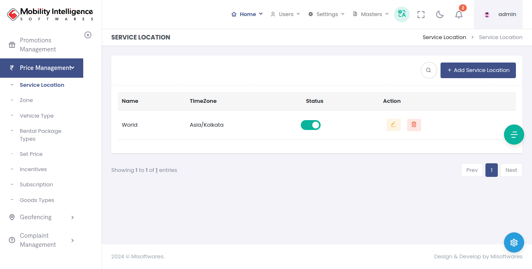Toggle the sidebar pin radio icon
Screen dimensions: 532x269
(x=88, y=35)
